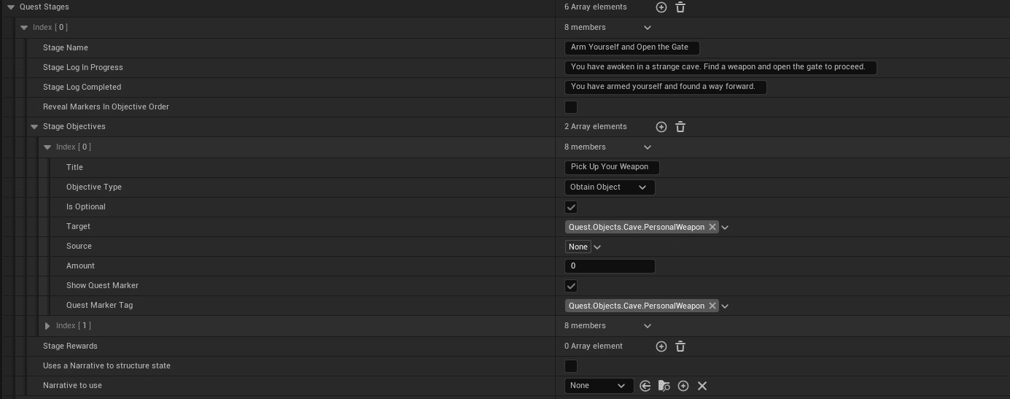Select the Quest Marker Tag label
Image resolution: width=1010 pixels, height=399 pixels.
tap(99, 306)
